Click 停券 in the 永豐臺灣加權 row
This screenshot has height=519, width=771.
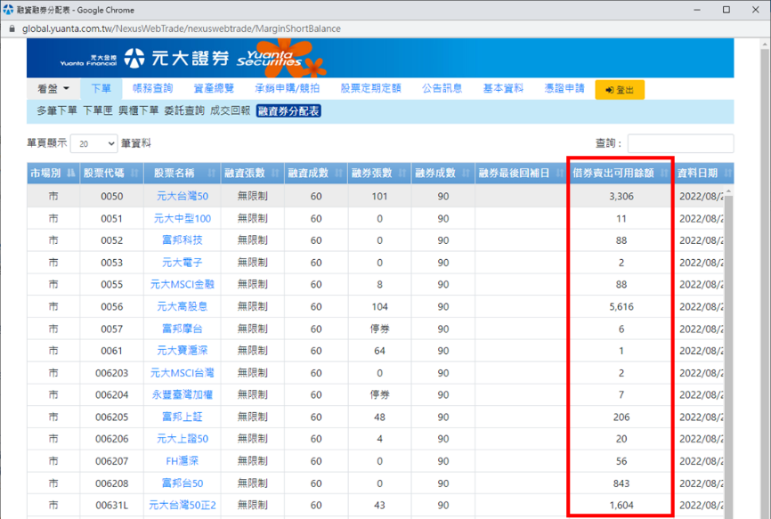tap(379, 394)
